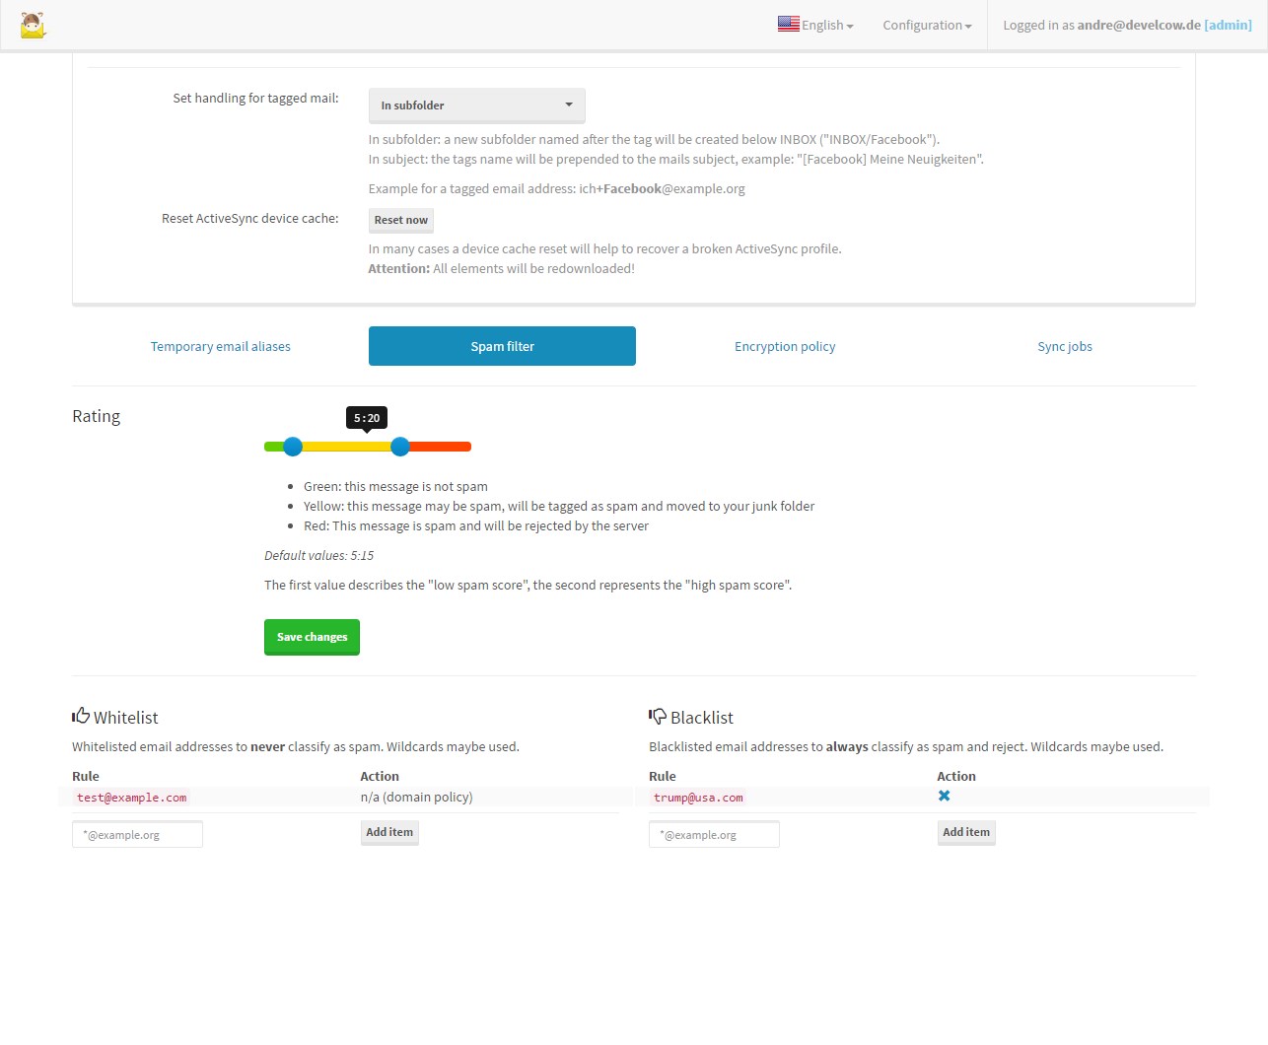The image size is (1268, 1045).
Task: Switch to the Encryption policy tab
Action: (x=785, y=346)
